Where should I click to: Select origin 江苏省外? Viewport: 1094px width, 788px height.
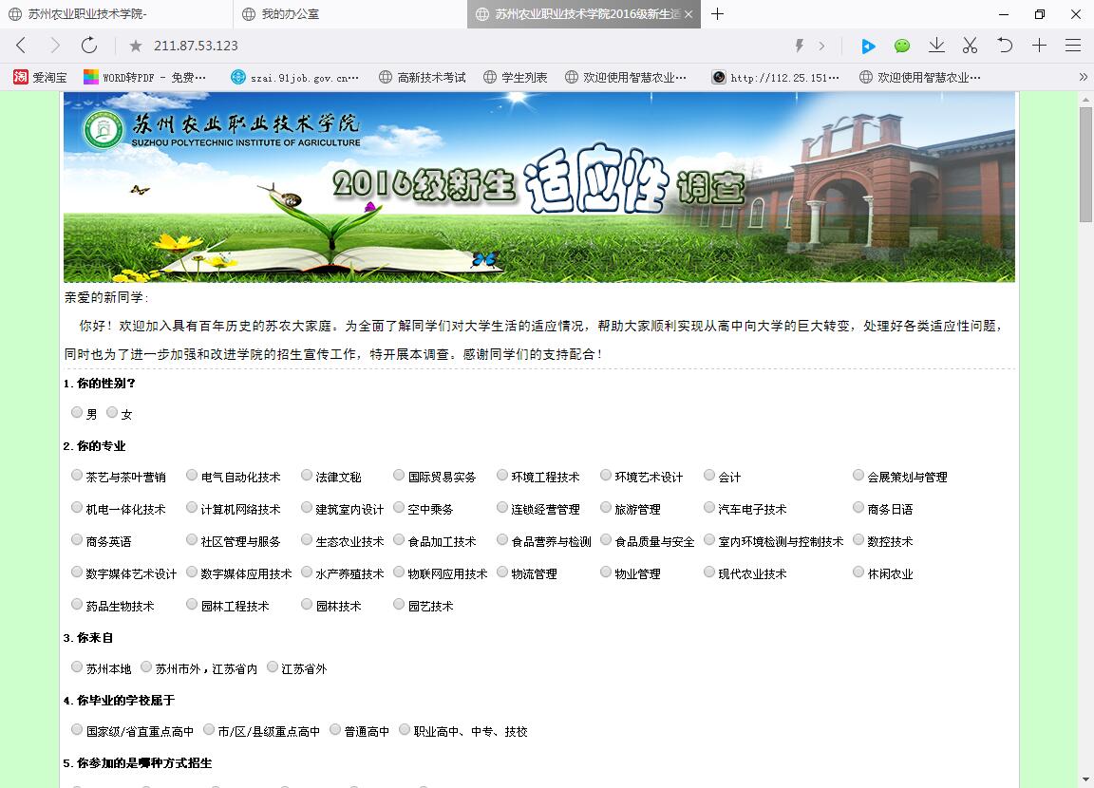tap(273, 666)
